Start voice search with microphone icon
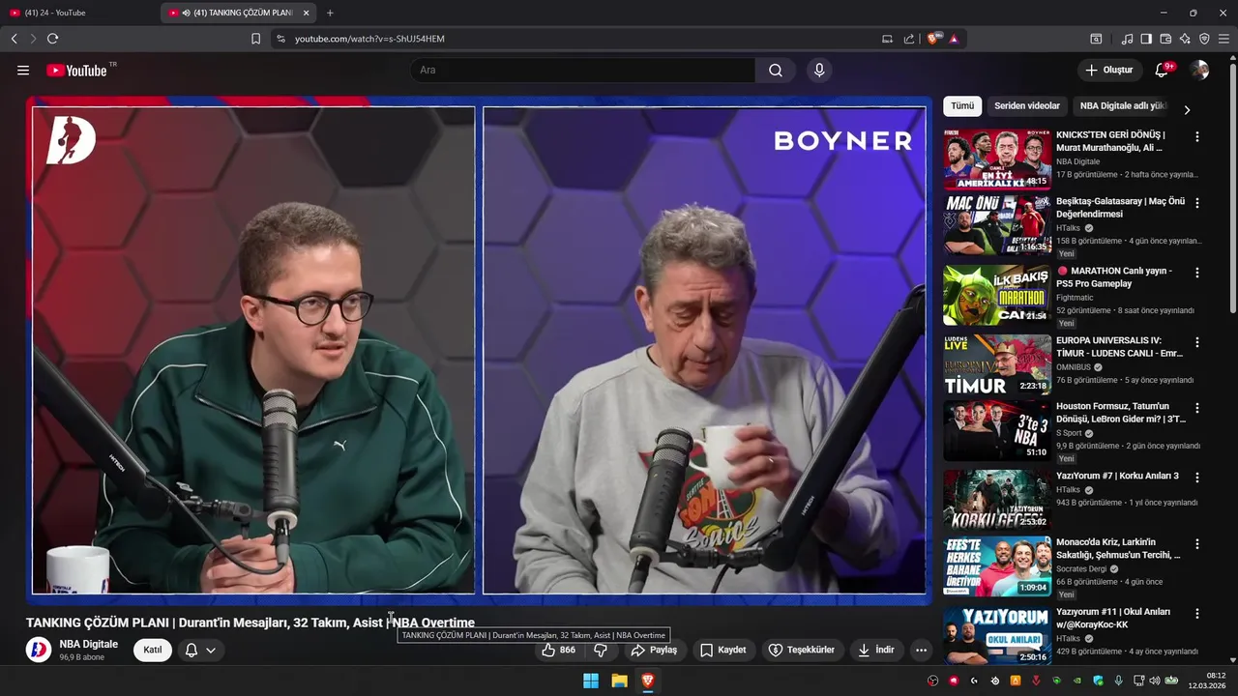The width and height of the screenshot is (1238, 696). pyautogui.click(x=819, y=70)
